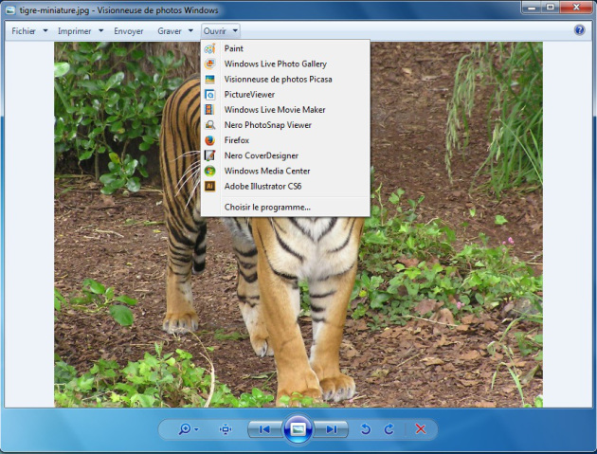Start the slideshow with center button
This screenshot has width=597, height=454.
point(298,429)
